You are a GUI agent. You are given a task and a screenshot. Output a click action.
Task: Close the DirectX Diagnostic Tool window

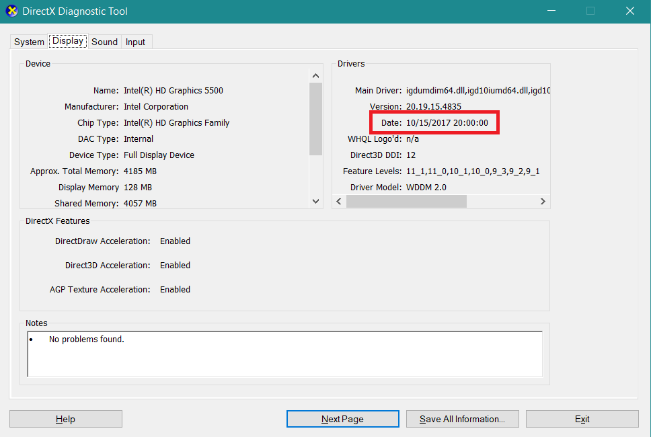tap(630, 11)
